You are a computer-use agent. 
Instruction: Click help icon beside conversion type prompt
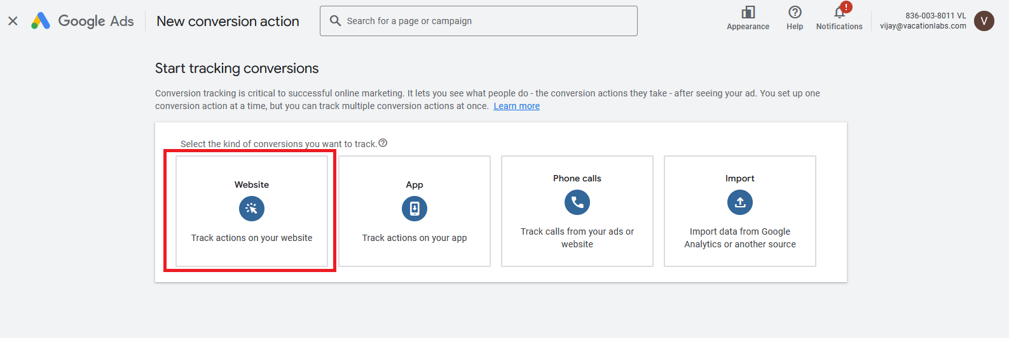(383, 143)
